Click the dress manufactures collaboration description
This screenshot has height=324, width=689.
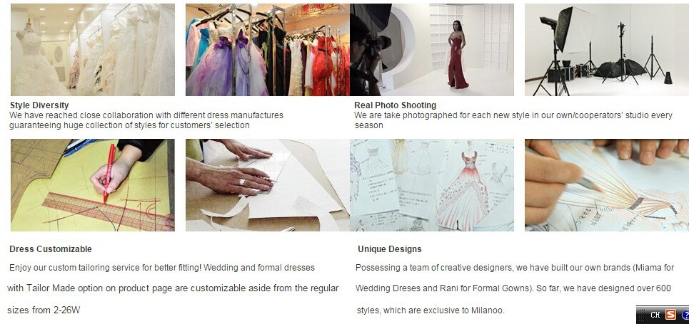pyautogui.click(x=146, y=120)
